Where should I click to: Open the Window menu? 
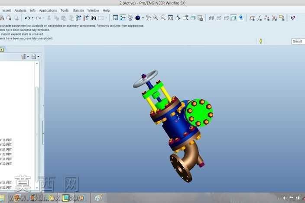[93, 10]
